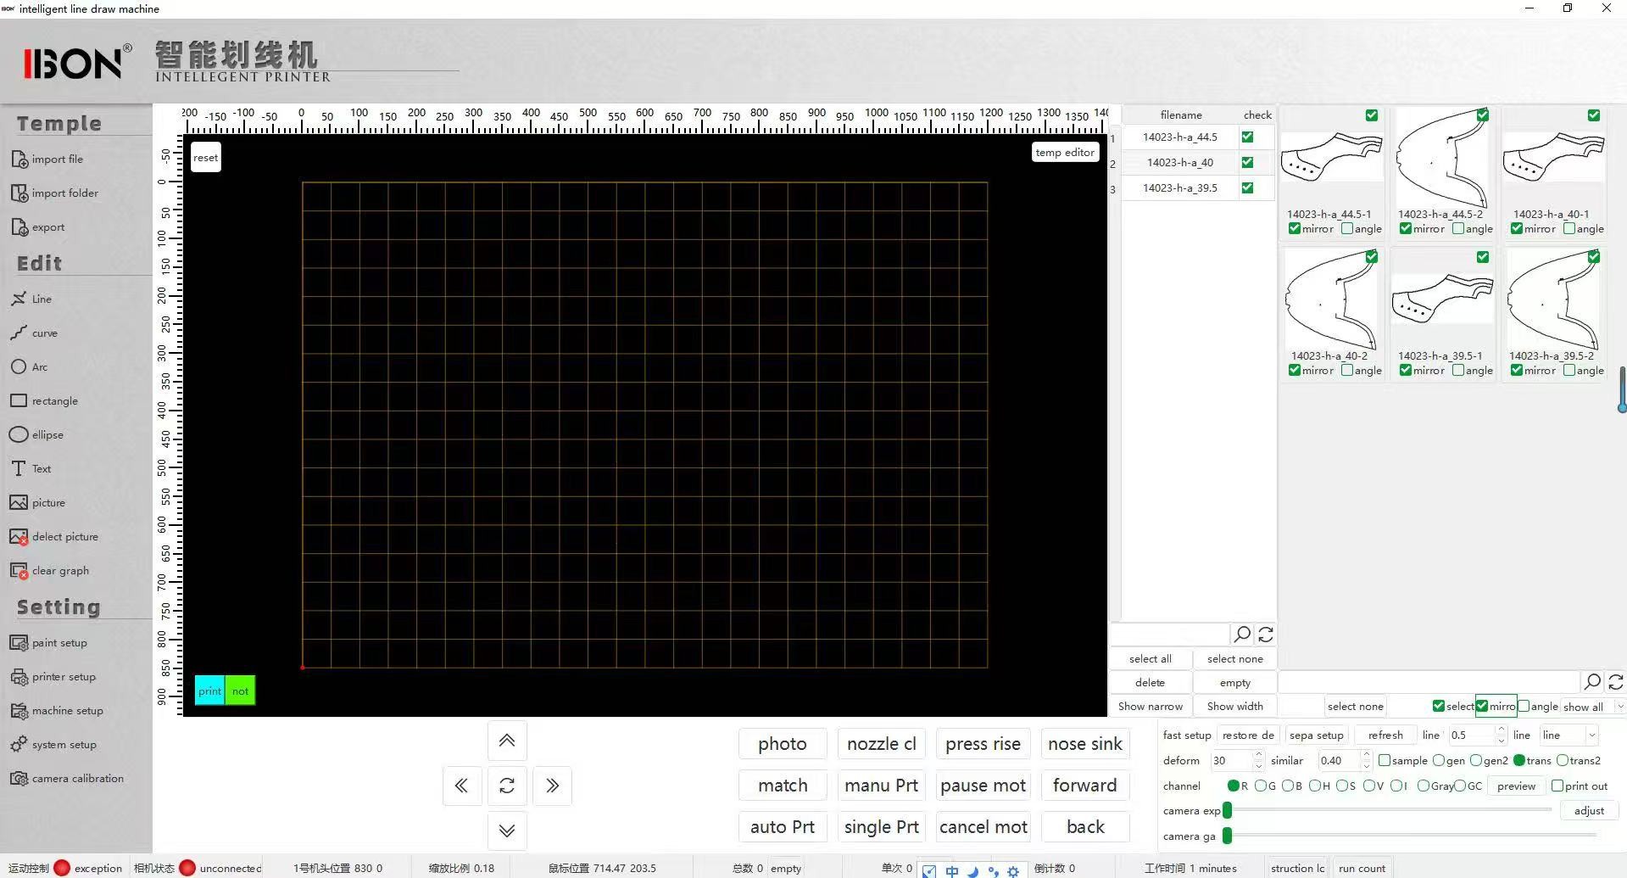Adjust the camera exp slider handle
Screen dimensions: 1627x878
coord(1227,811)
